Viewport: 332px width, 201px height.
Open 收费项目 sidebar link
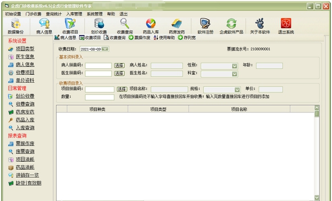coord(25,73)
